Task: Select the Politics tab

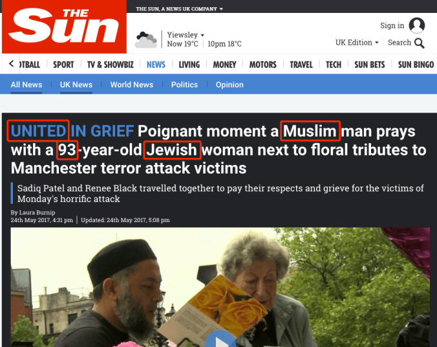Action: pos(184,85)
